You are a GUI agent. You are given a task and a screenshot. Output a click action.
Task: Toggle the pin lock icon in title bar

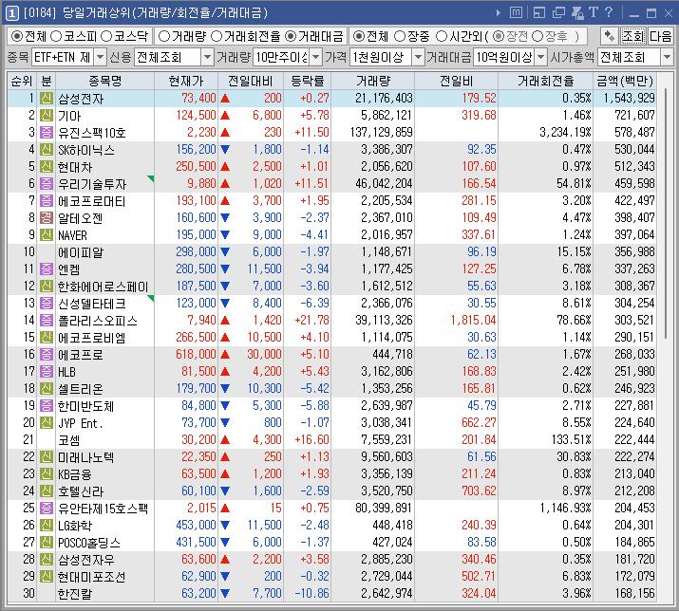pos(577,12)
